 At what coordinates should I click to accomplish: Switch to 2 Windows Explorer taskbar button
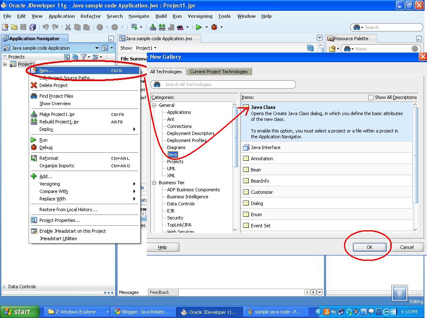coord(77,312)
